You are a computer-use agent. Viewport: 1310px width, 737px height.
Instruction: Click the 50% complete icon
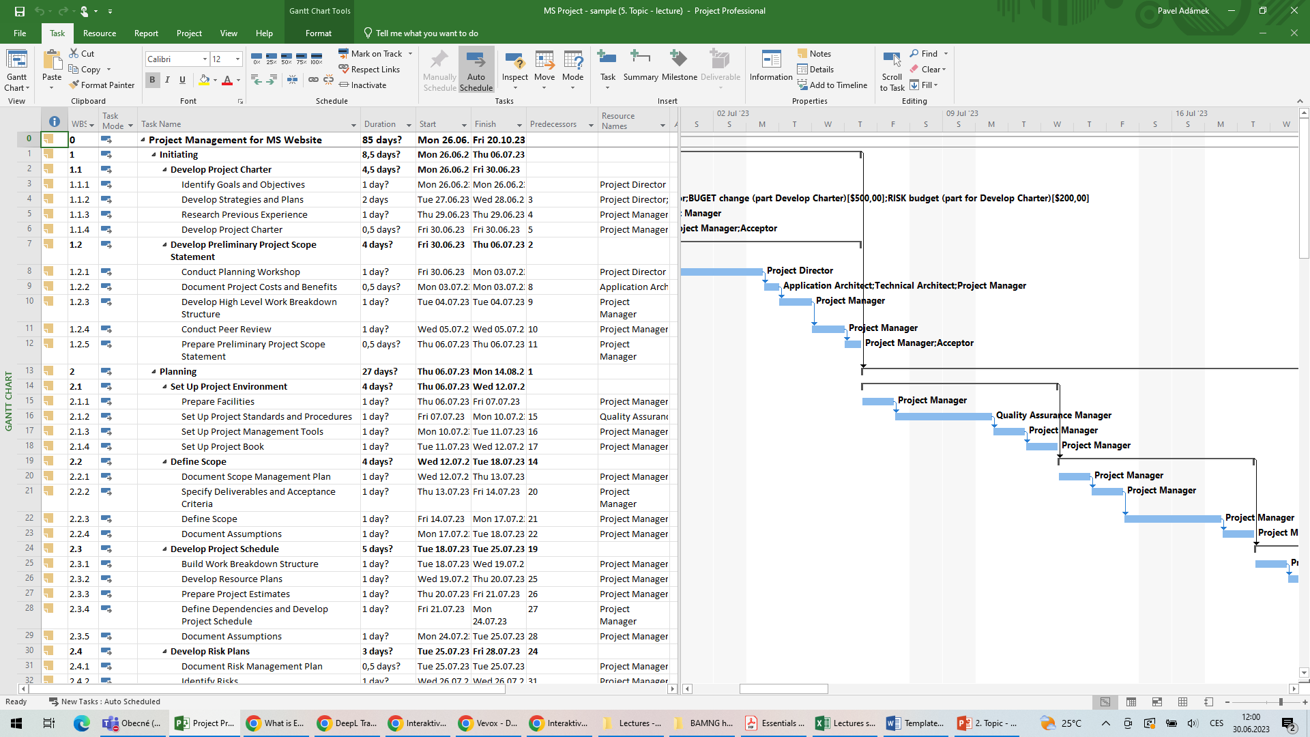click(x=287, y=59)
